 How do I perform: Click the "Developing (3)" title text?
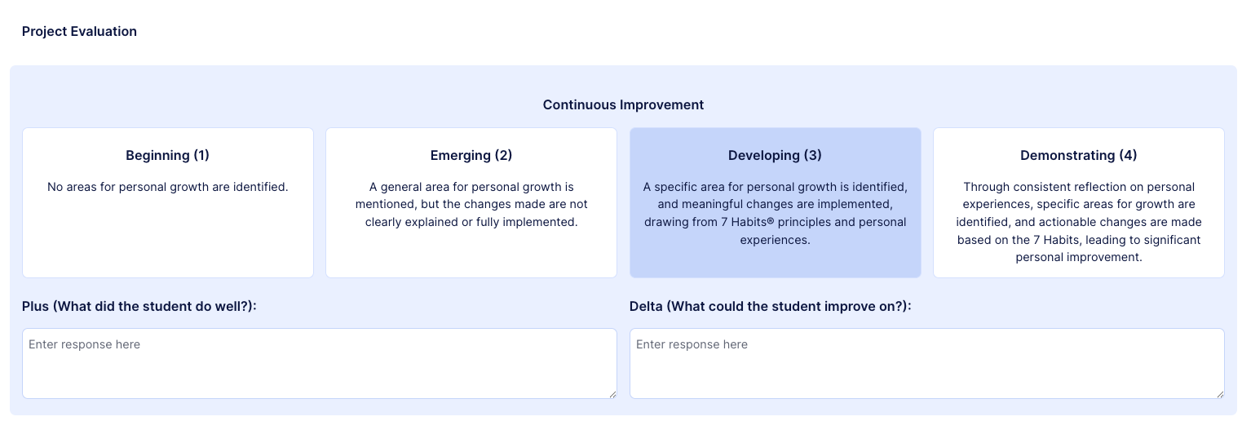tap(775, 155)
